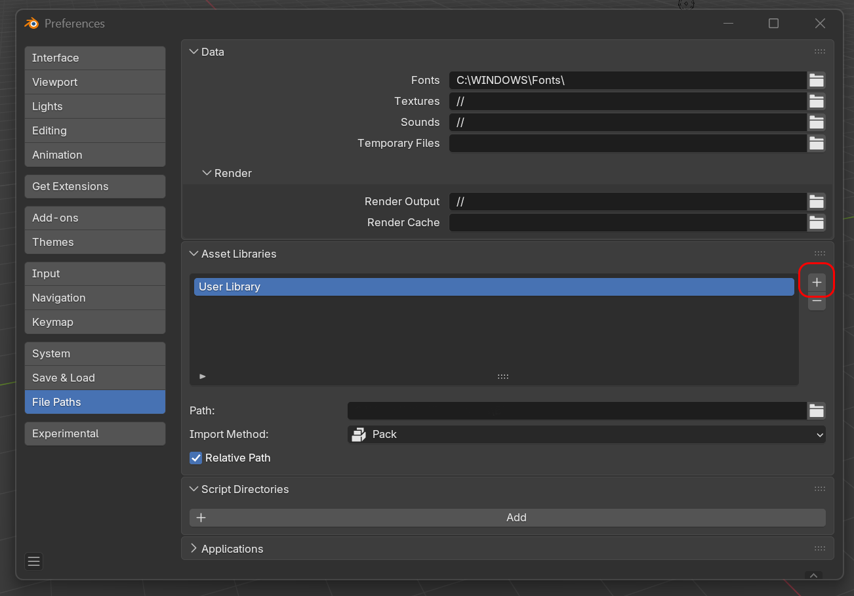Select the User Library entry
This screenshot has height=596, width=854.
pyautogui.click(x=494, y=287)
